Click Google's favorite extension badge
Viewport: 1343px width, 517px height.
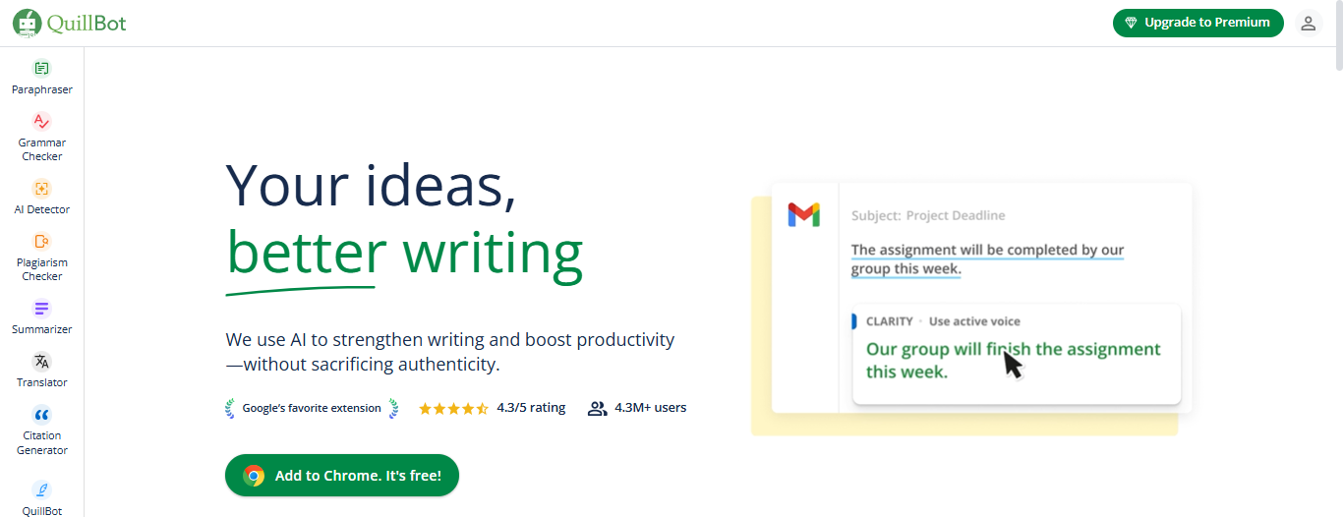tap(312, 408)
